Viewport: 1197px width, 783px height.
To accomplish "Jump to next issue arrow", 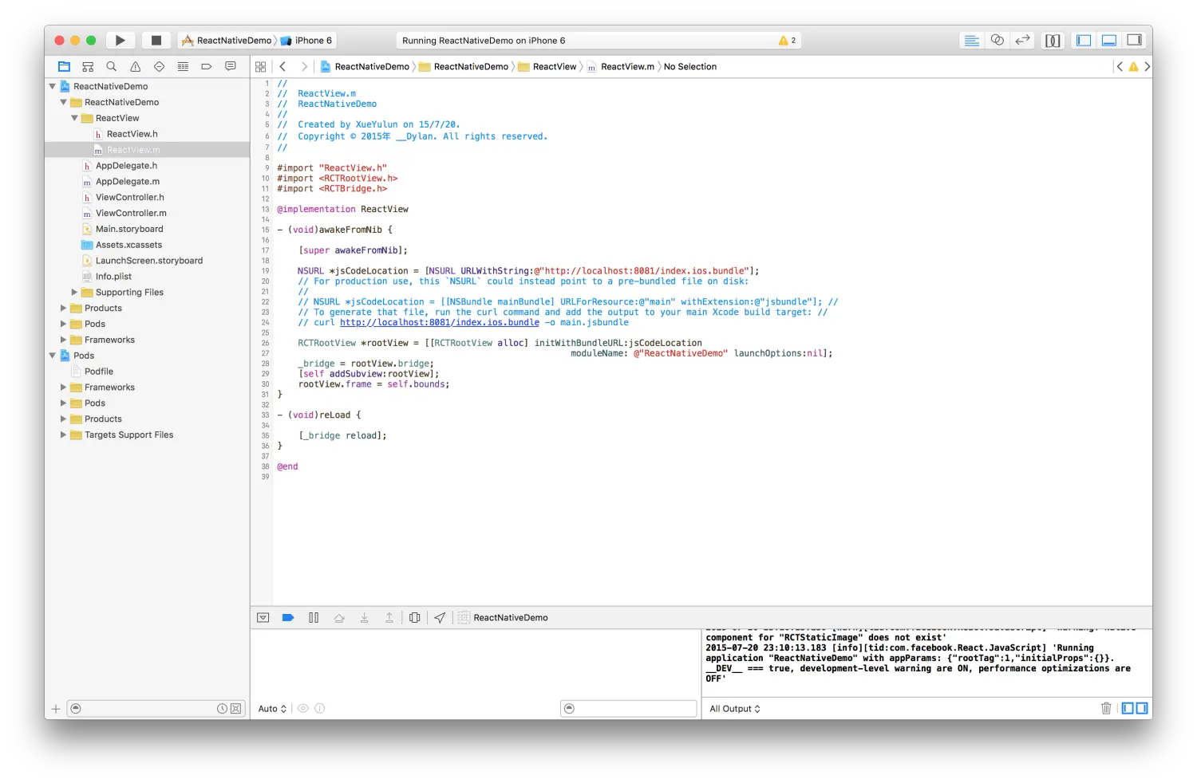I will click(1147, 67).
